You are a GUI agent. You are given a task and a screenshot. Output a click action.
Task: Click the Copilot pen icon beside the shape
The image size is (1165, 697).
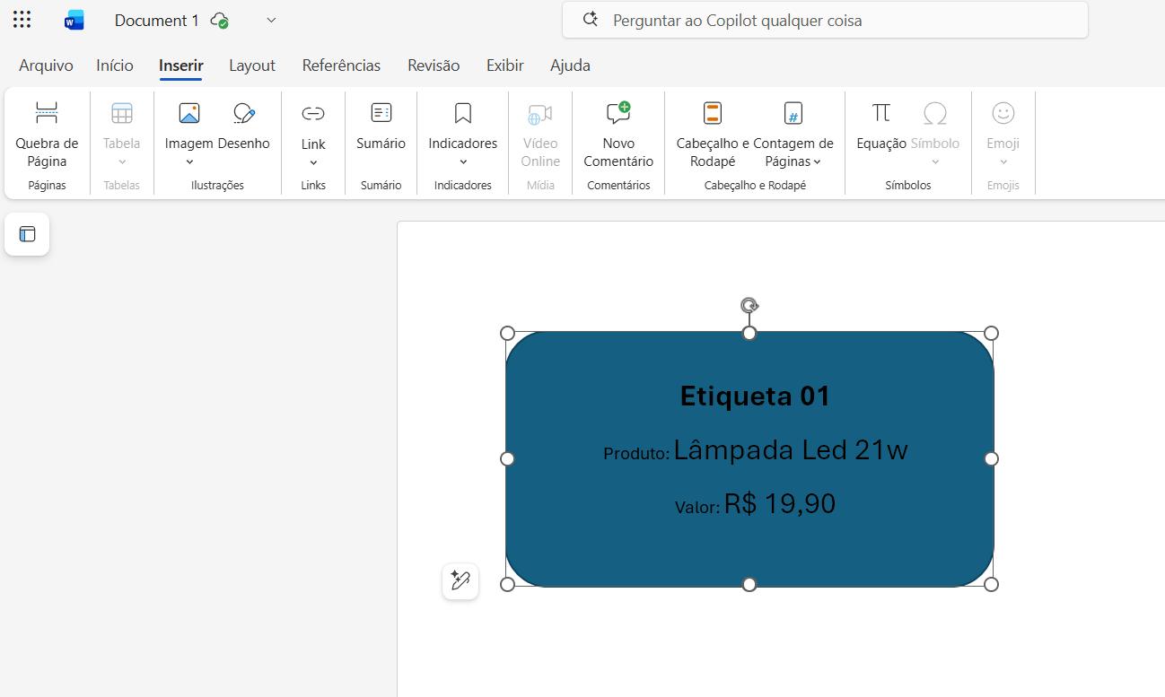pos(460,581)
